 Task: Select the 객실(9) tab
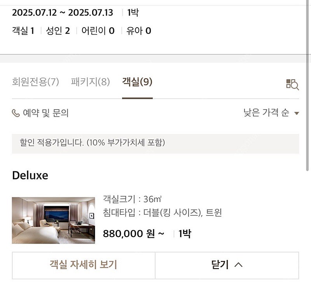137,82
